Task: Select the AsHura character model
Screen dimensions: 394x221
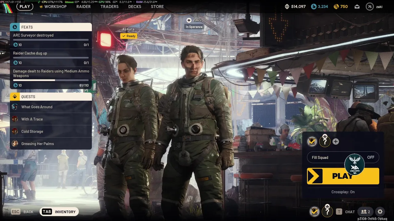Action: pyautogui.click(x=131, y=132)
